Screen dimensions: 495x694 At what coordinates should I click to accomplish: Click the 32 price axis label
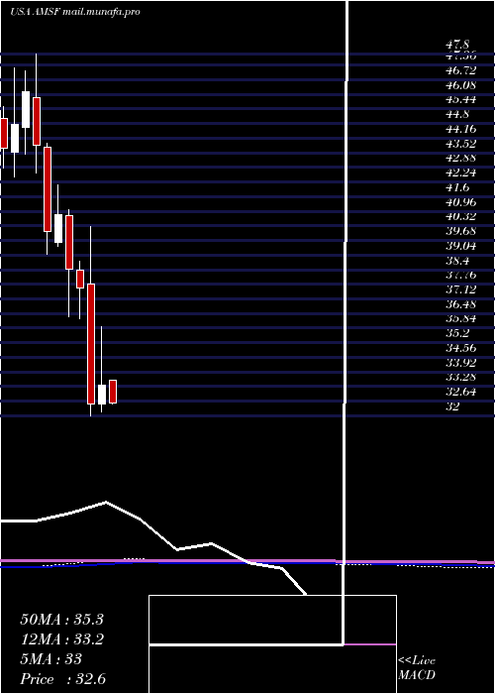pyautogui.click(x=453, y=406)
